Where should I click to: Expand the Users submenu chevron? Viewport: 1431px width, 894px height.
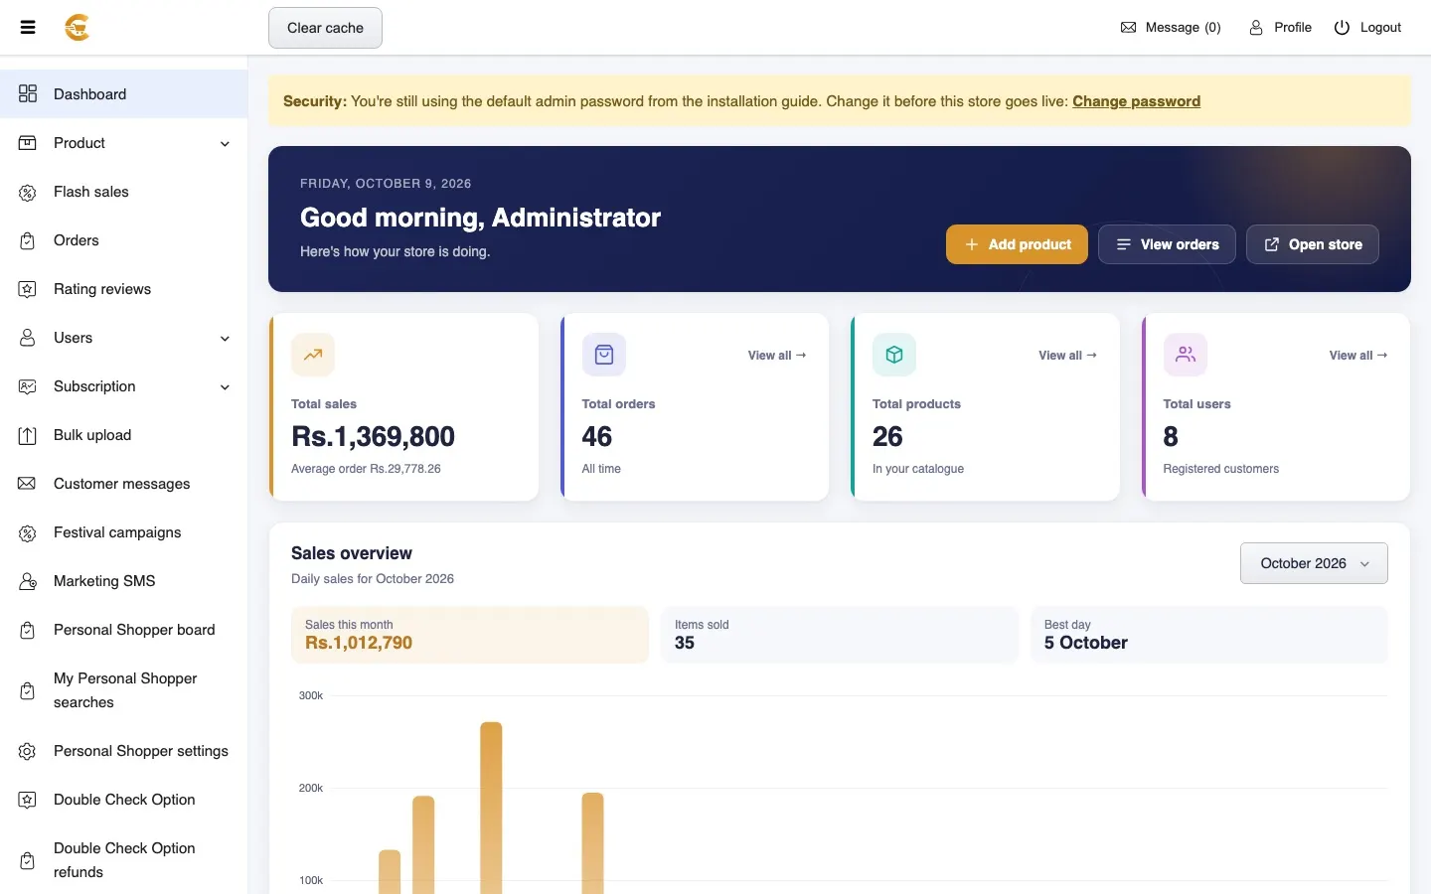point(225,338)
